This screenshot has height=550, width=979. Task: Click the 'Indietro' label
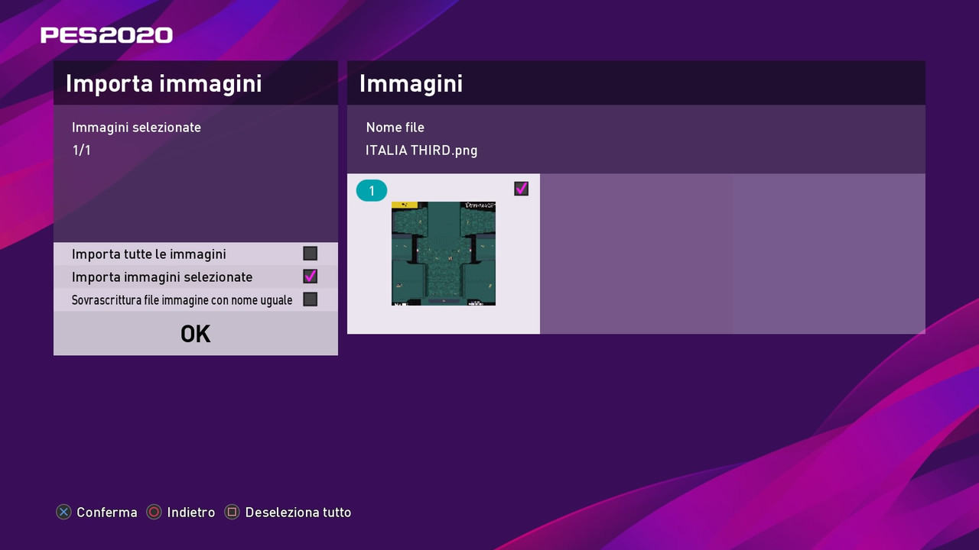click(191, 513)
